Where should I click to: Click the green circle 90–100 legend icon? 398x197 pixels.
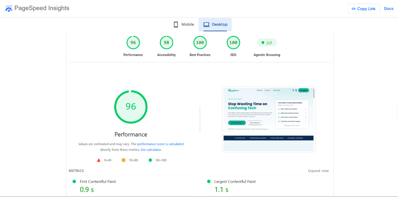coord(150,160)
